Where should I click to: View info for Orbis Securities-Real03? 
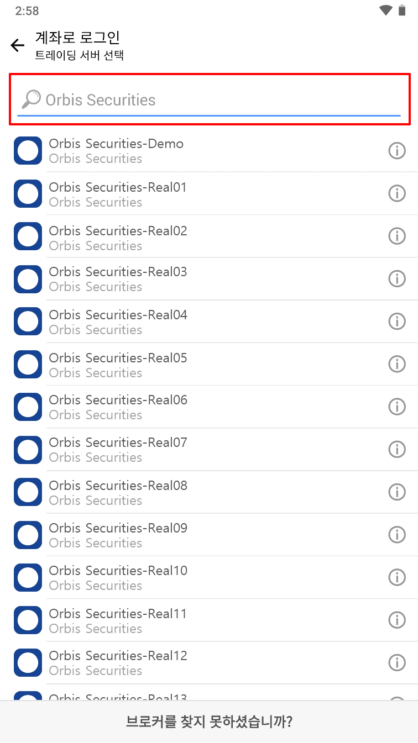click(397, 278)
